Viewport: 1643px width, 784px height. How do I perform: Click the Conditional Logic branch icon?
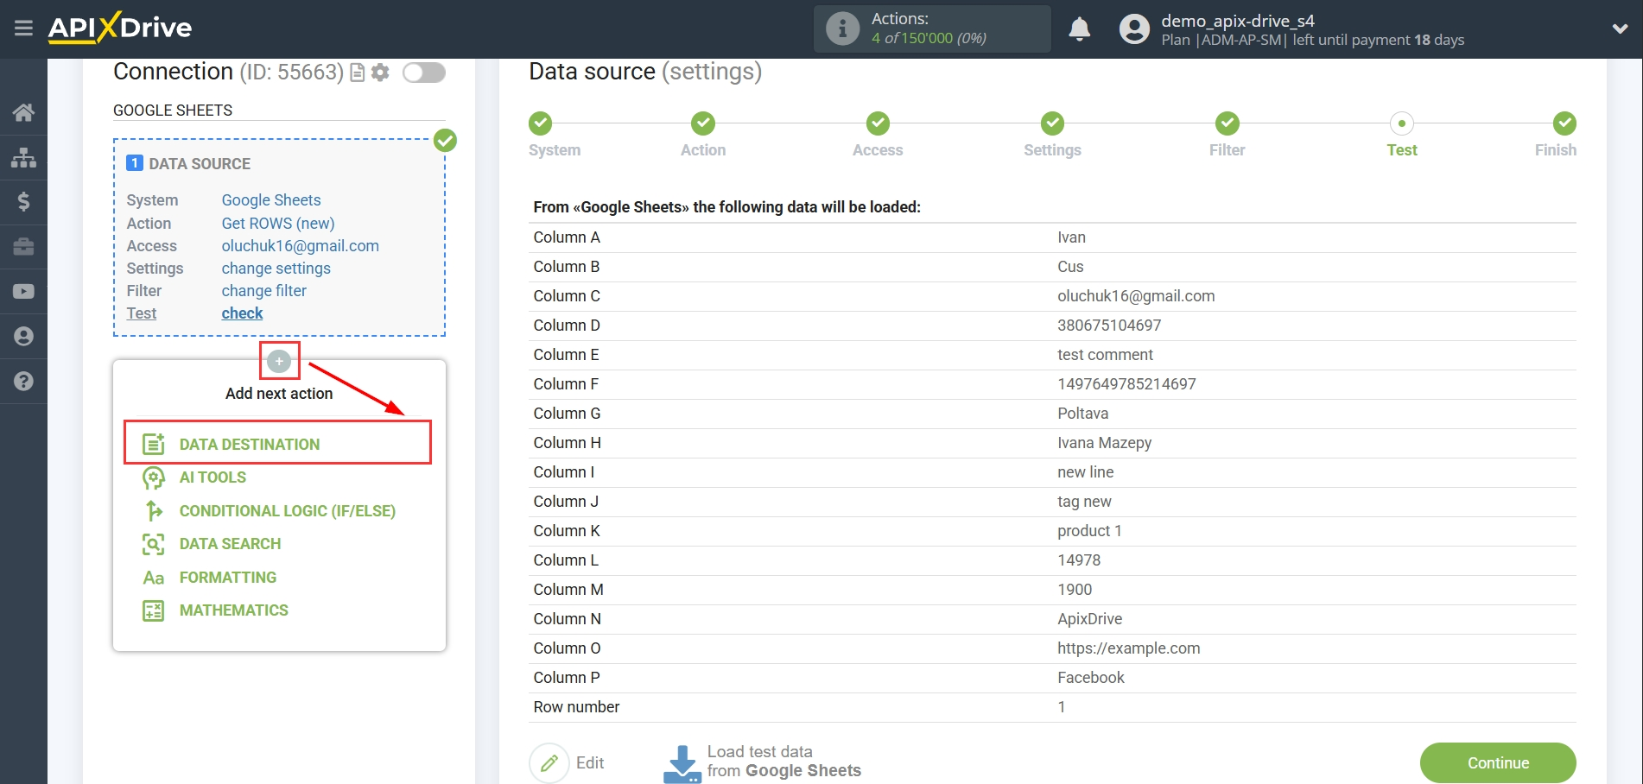pyautogui.click(x=153, y=511)
